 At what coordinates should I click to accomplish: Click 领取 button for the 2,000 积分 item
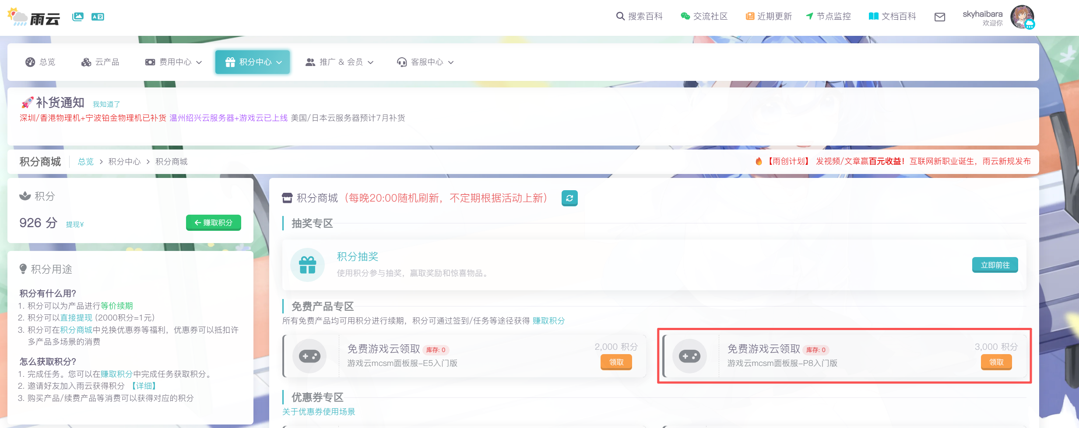(x=616, y=362)
